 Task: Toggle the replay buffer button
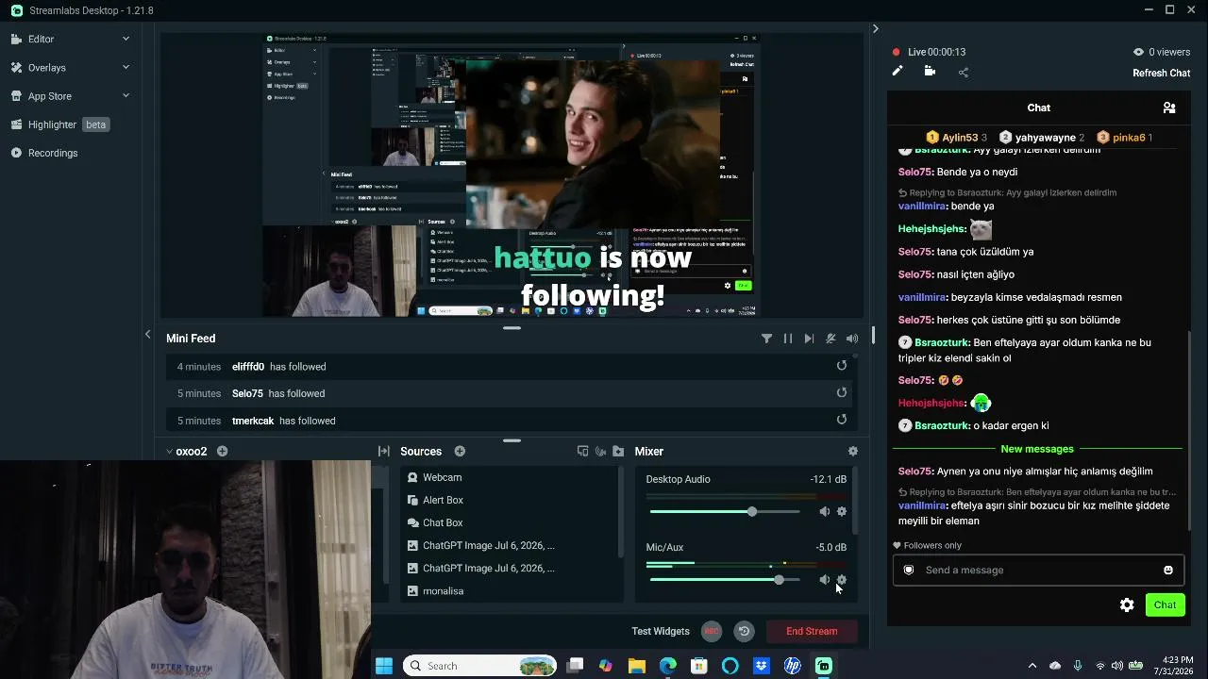click(745, 631)
